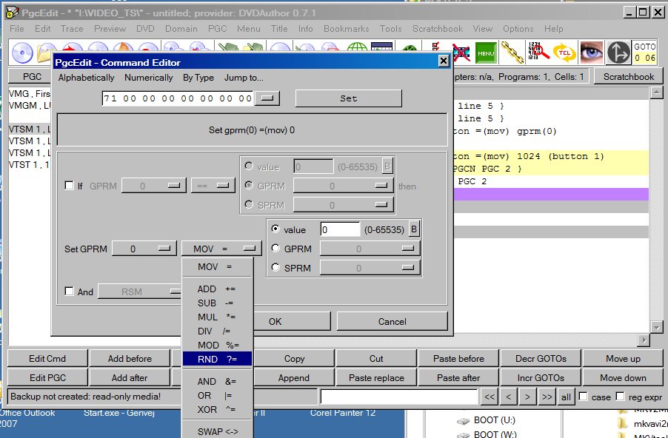Click the GOTO 0 06 toolbar indicator
Image resolution: width=668 pixels, height=438 pixels.
[x=644, y=53]
